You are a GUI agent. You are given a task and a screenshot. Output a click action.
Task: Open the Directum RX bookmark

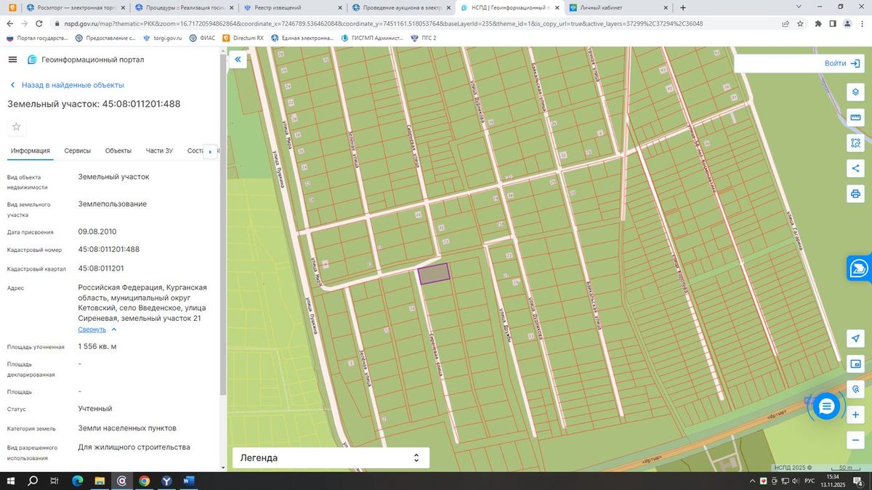click(243, 38)
